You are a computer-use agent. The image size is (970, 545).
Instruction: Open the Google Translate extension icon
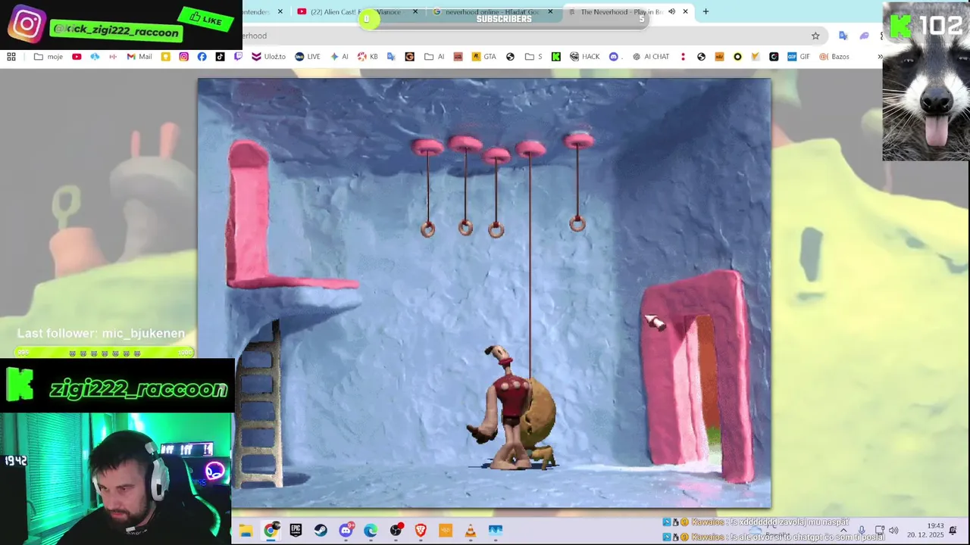tap(843, 36)
